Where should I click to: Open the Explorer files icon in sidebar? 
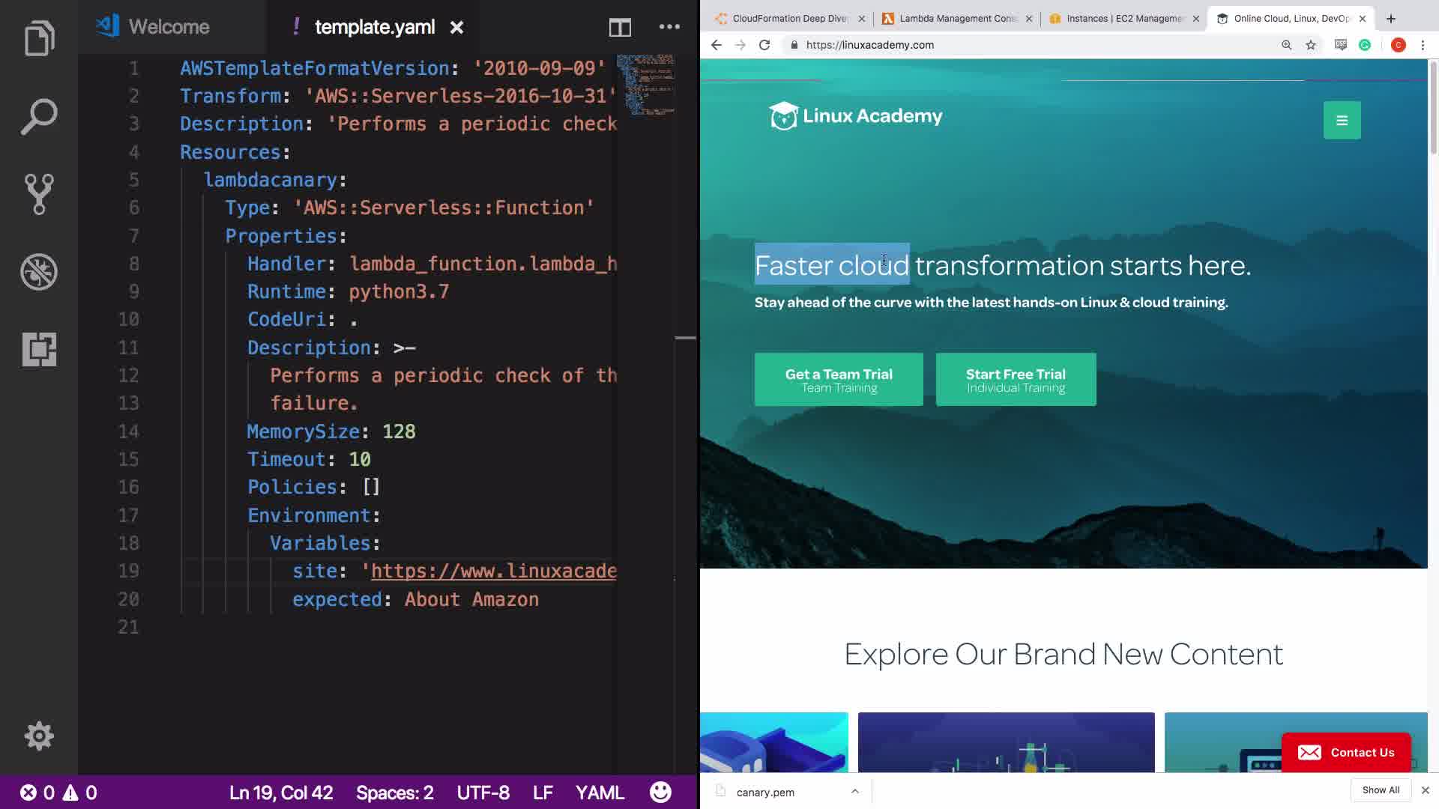tap(39, 38)
